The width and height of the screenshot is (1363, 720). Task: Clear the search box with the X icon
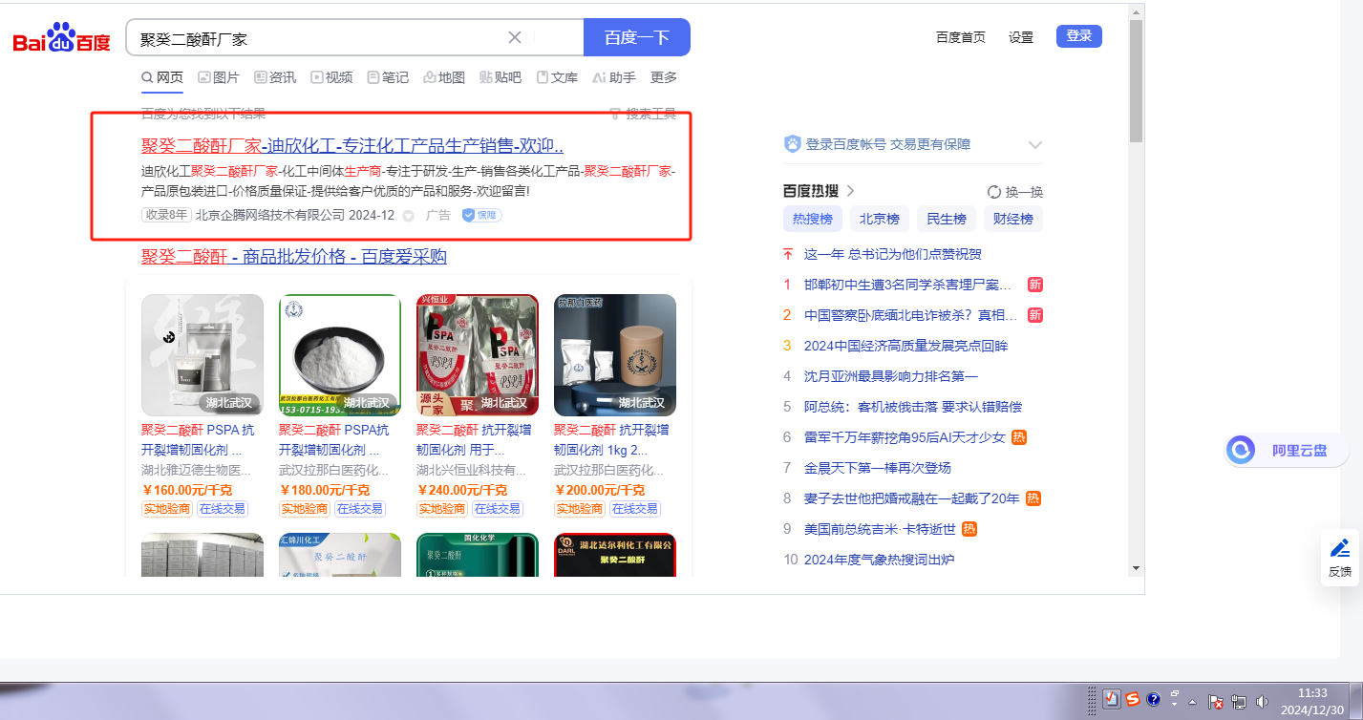coord(514,37)
